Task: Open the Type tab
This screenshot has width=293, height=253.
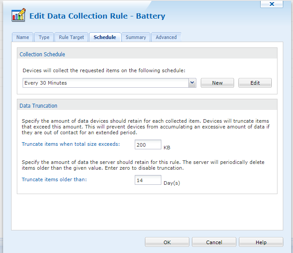Action: click(x=44, y=37)
